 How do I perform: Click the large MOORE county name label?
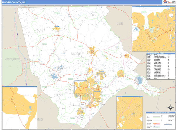[77, 54]
